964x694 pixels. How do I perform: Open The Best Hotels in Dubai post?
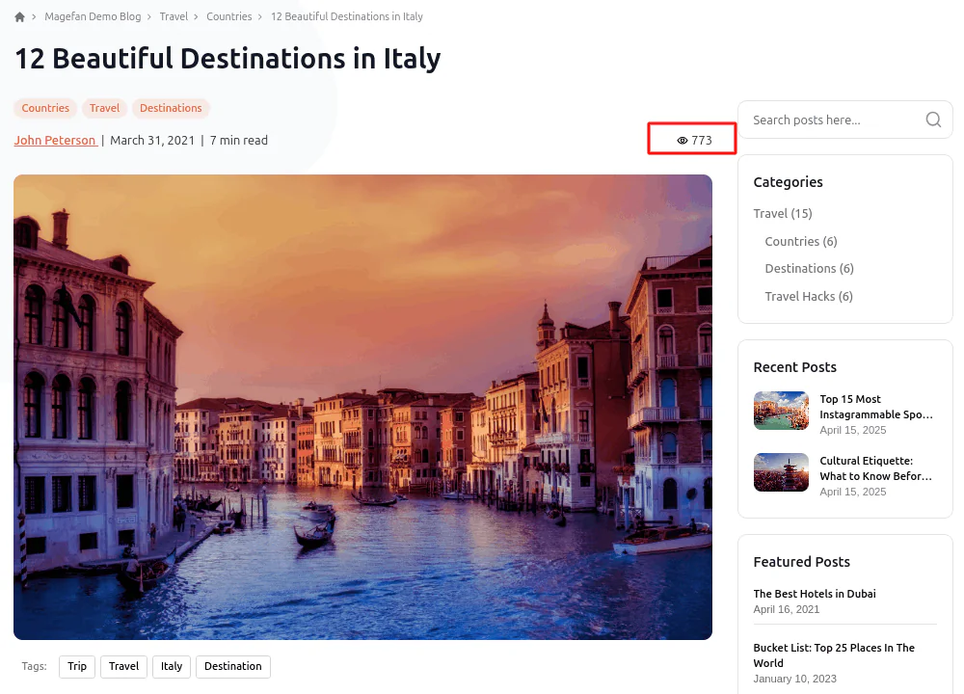815,594
